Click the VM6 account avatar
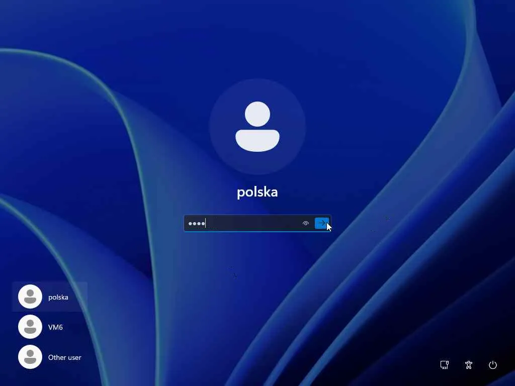The width and height of the screenshot is (515, 386). click(30, 327)
